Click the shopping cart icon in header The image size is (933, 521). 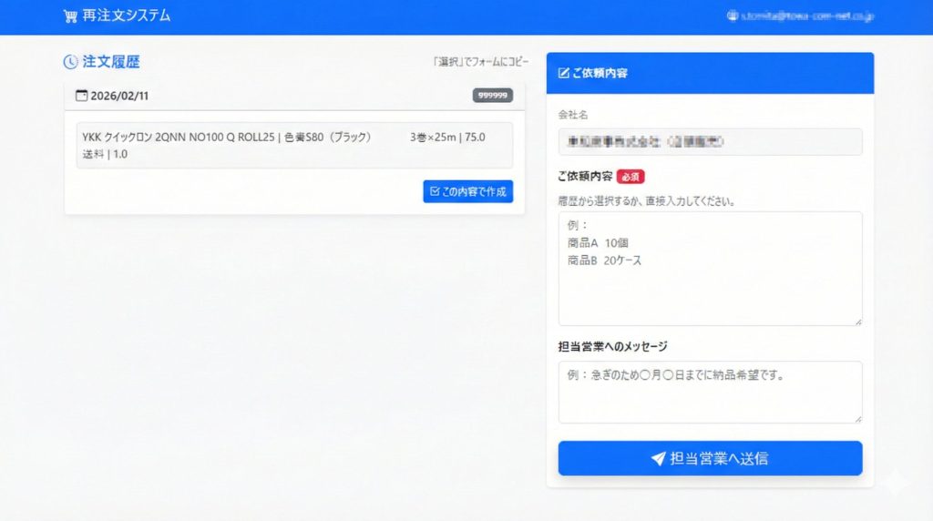point(70,16)
